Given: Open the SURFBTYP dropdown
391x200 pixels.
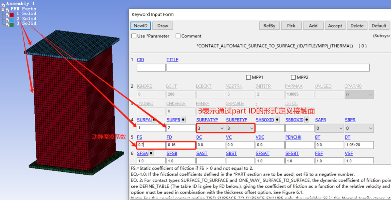Looking at the screenshot, I should 240,128.
